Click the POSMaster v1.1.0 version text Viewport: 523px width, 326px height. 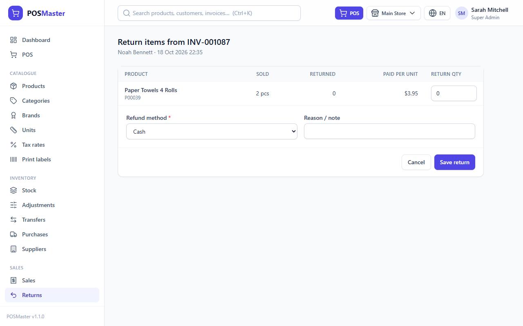coord(25,316)
